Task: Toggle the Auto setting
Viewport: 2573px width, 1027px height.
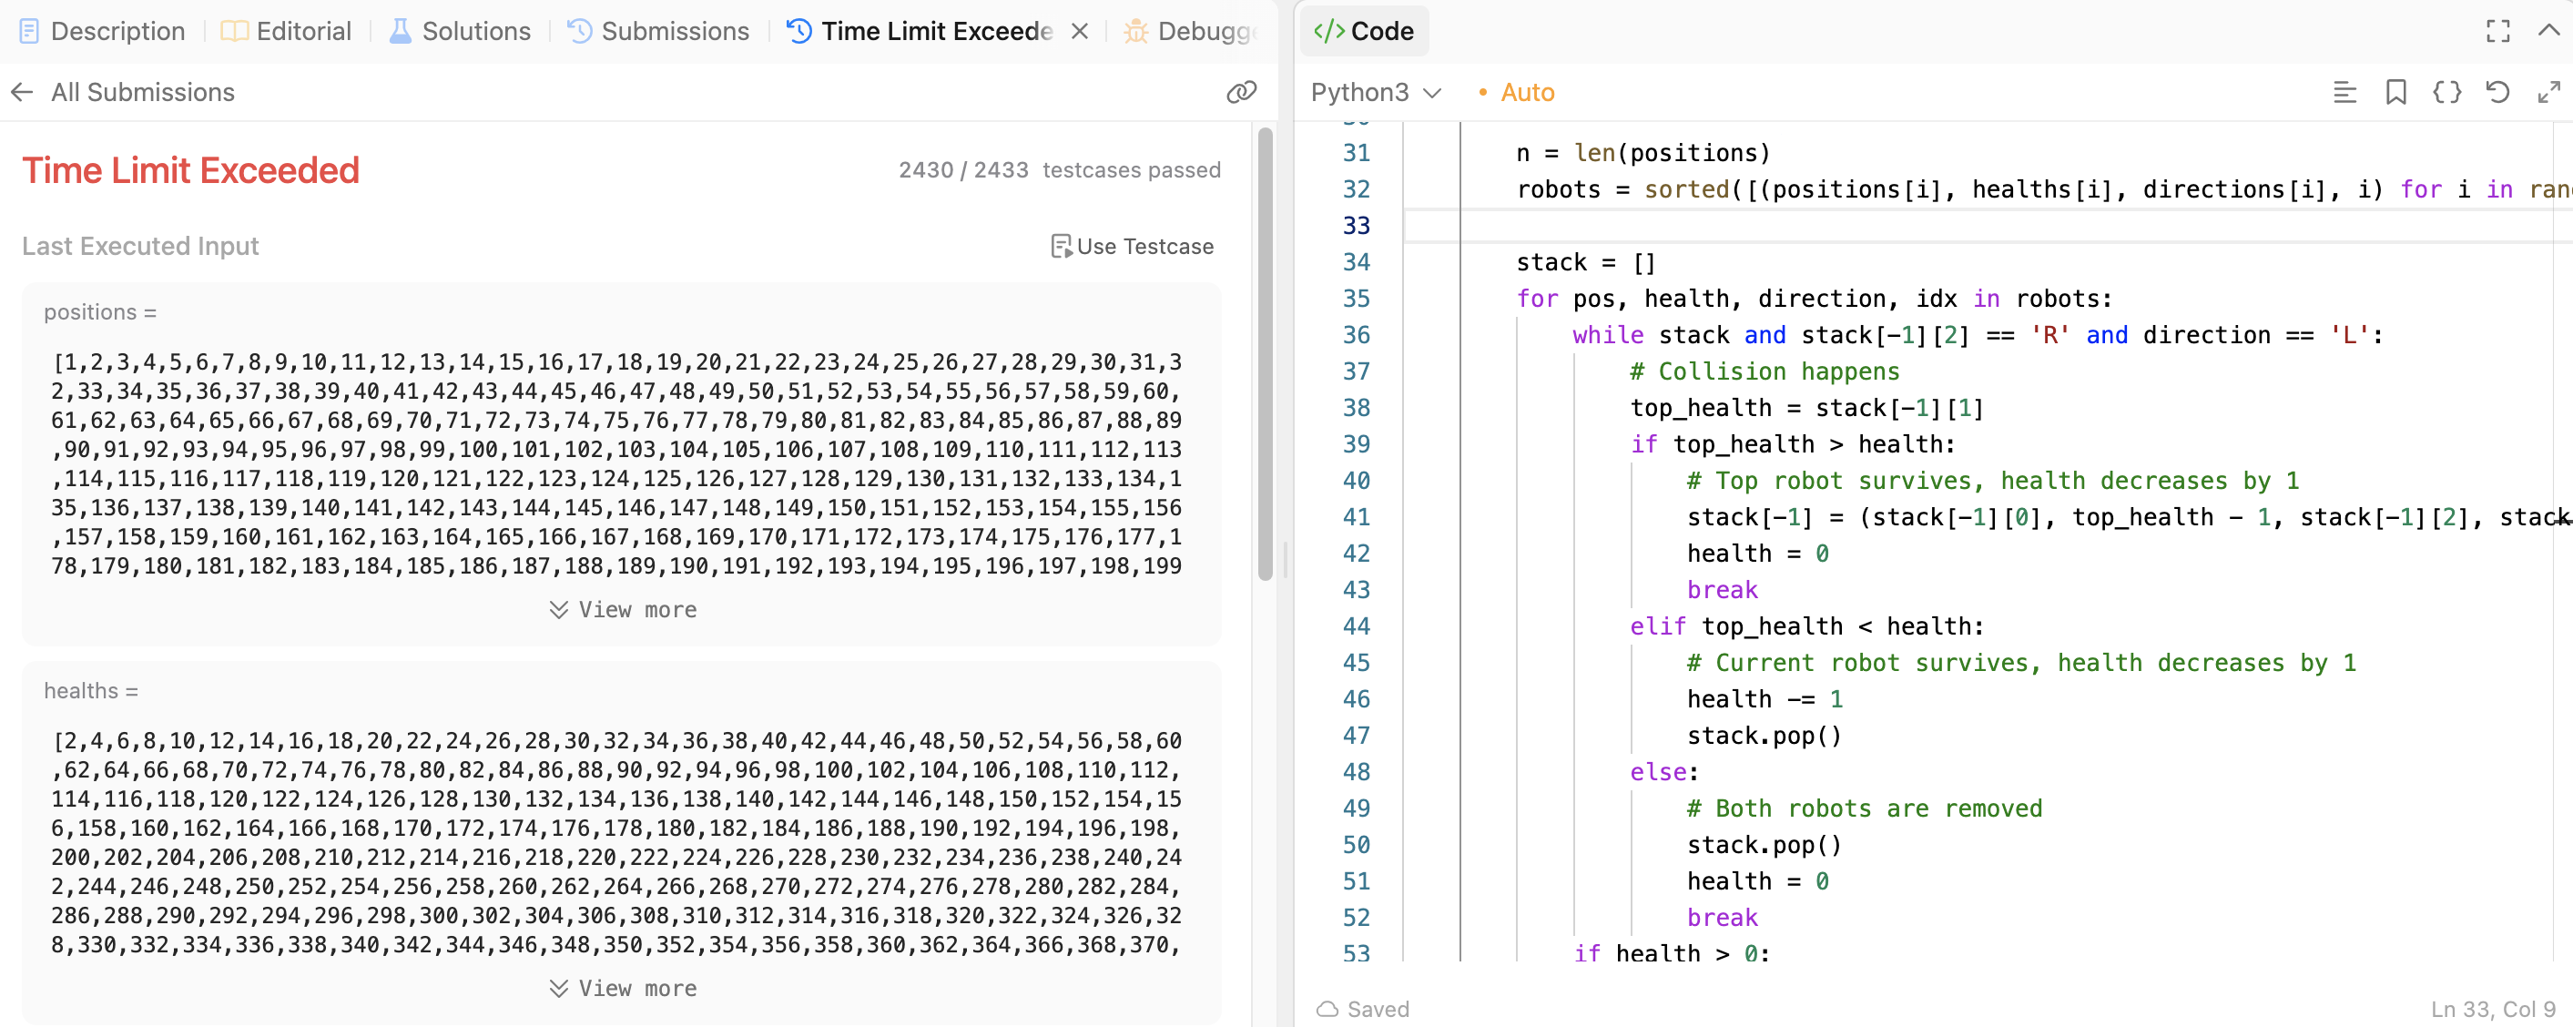Action: (x=1516, y=92)
